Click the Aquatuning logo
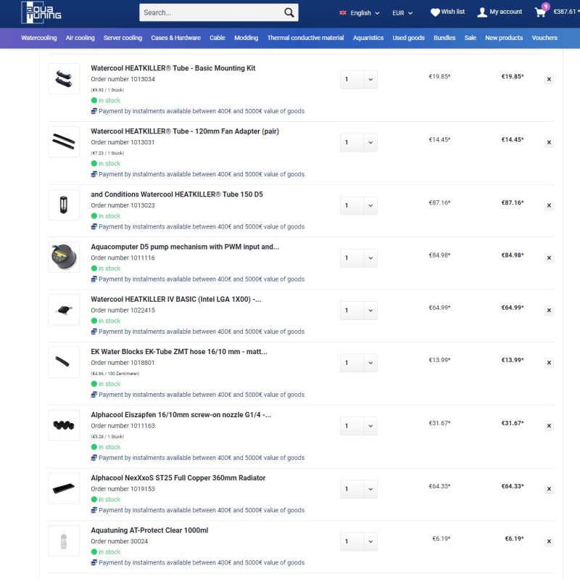This screenshot has width=580, height=579. coord(41,13)
